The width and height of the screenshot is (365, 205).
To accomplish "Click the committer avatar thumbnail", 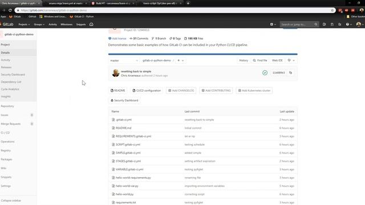I will point(116,73).
